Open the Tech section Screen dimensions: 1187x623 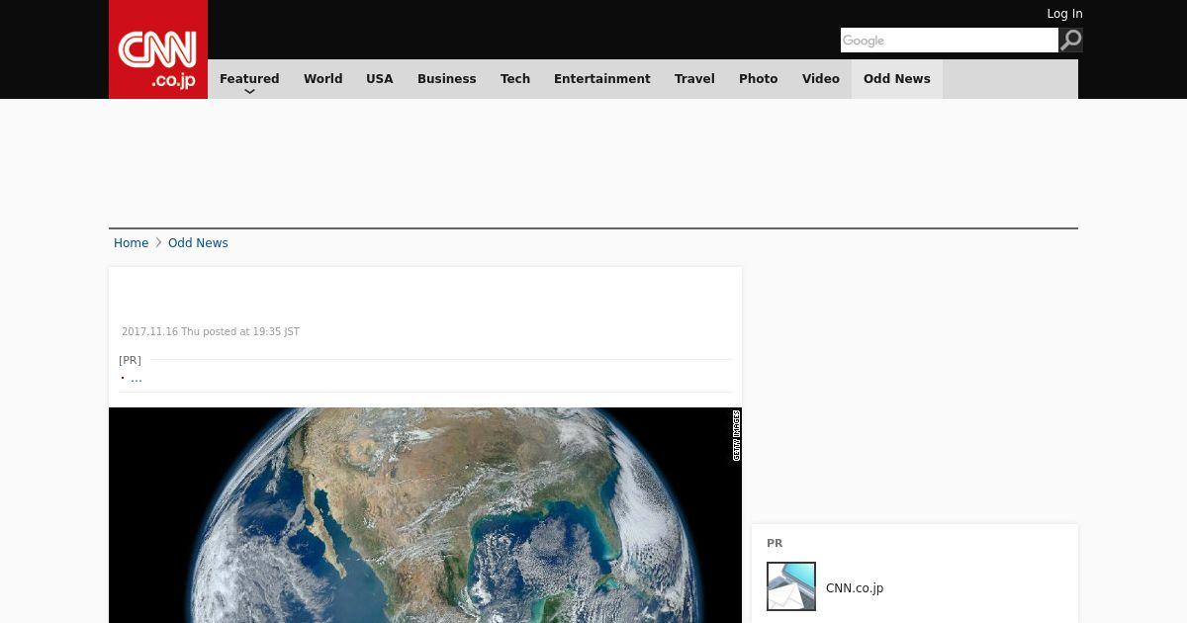(x=515, y=79)
